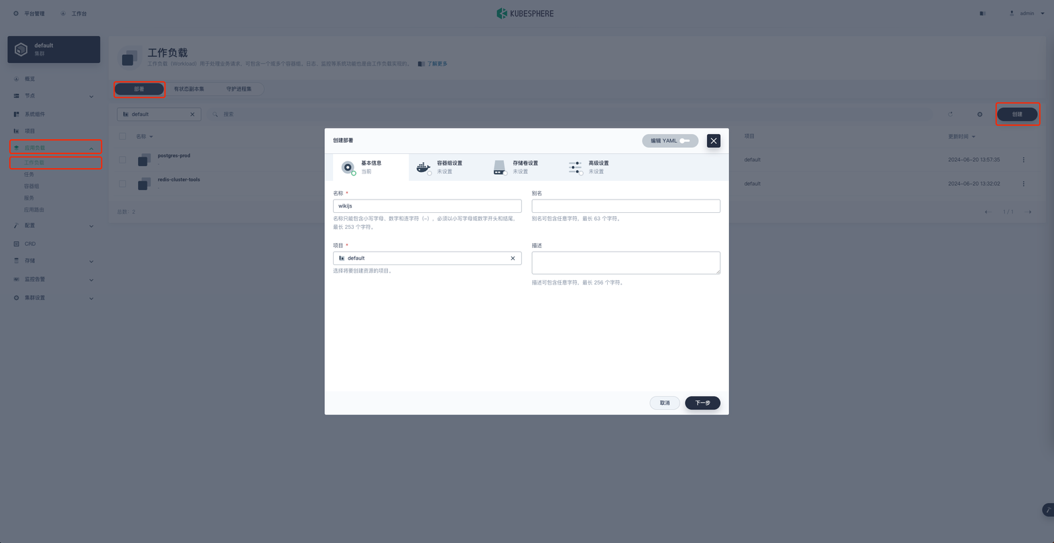1054x543 pixels.
Task: Expand the 监控告警 sidebar section
Action: point(54,279)
